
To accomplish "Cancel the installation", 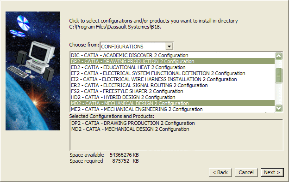I will (246, 172).
